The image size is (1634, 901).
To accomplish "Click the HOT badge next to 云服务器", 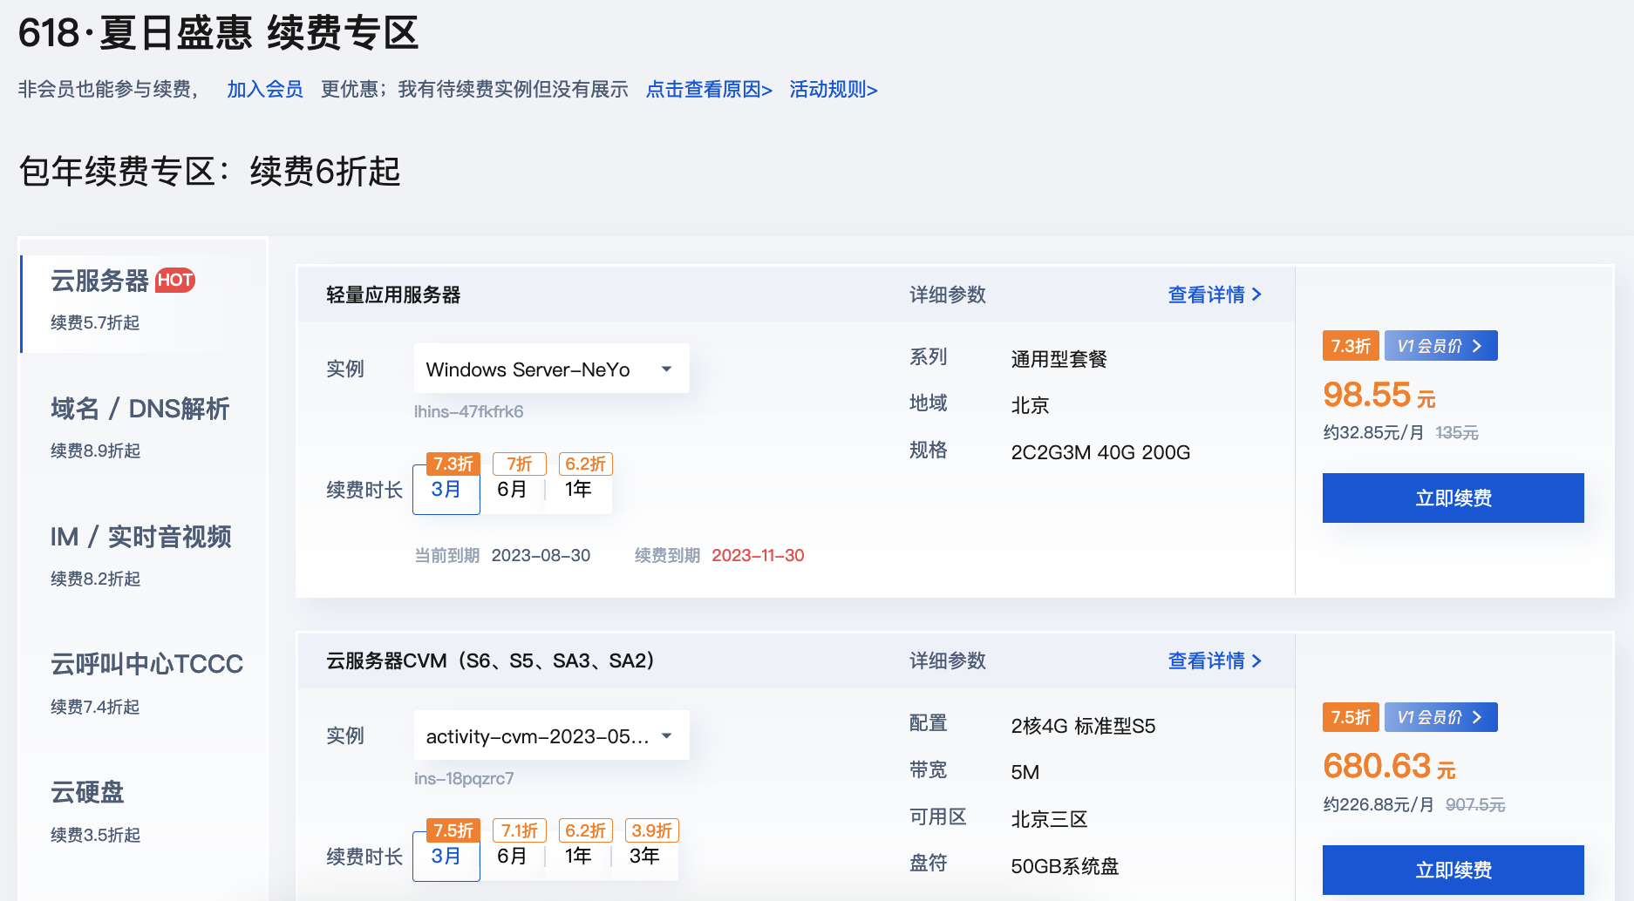I will 175,280.
